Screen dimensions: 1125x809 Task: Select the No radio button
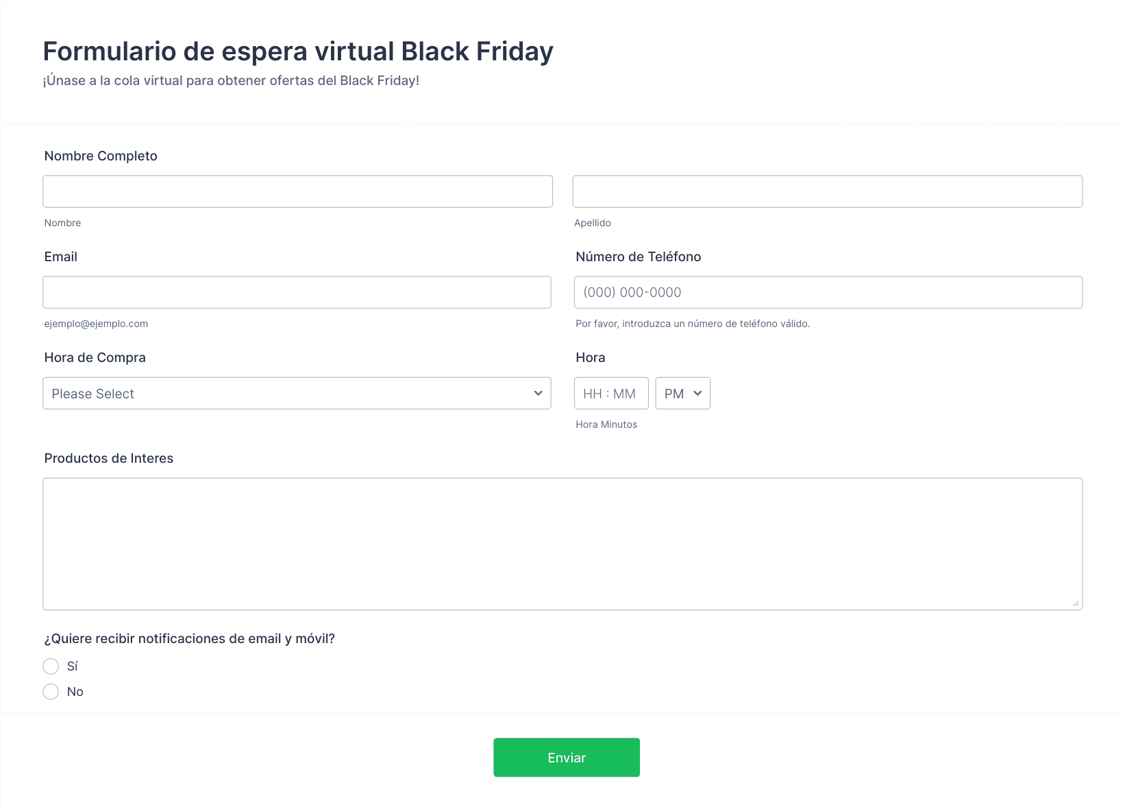click(51, 692)
